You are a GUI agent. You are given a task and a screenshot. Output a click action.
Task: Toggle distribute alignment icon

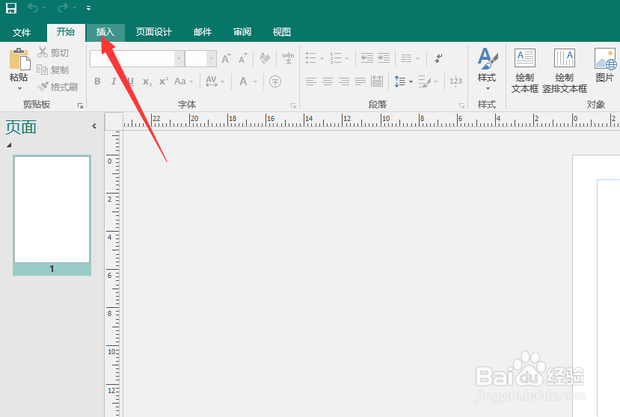coord(377,81)
